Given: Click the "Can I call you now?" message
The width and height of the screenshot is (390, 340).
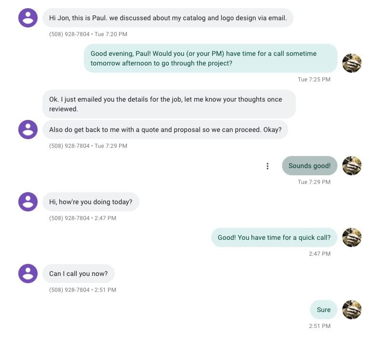Looking at the screenshot, I should tap(79, 274).
